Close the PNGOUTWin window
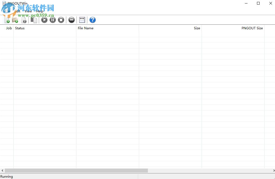 tap(270, 3)
